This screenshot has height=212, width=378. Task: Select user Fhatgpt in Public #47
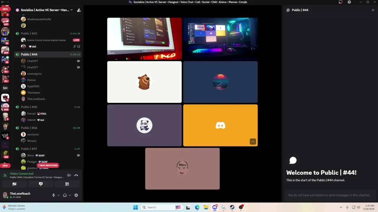32,162
